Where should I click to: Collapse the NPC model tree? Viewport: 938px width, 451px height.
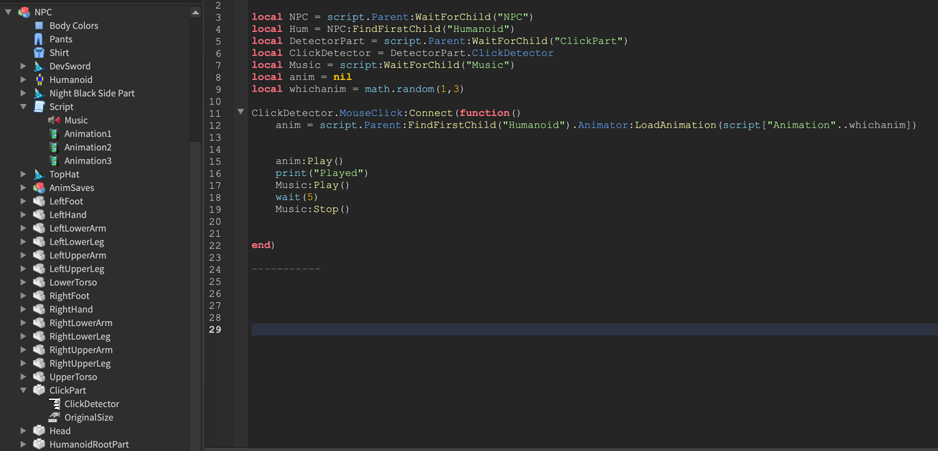(7, 12)
